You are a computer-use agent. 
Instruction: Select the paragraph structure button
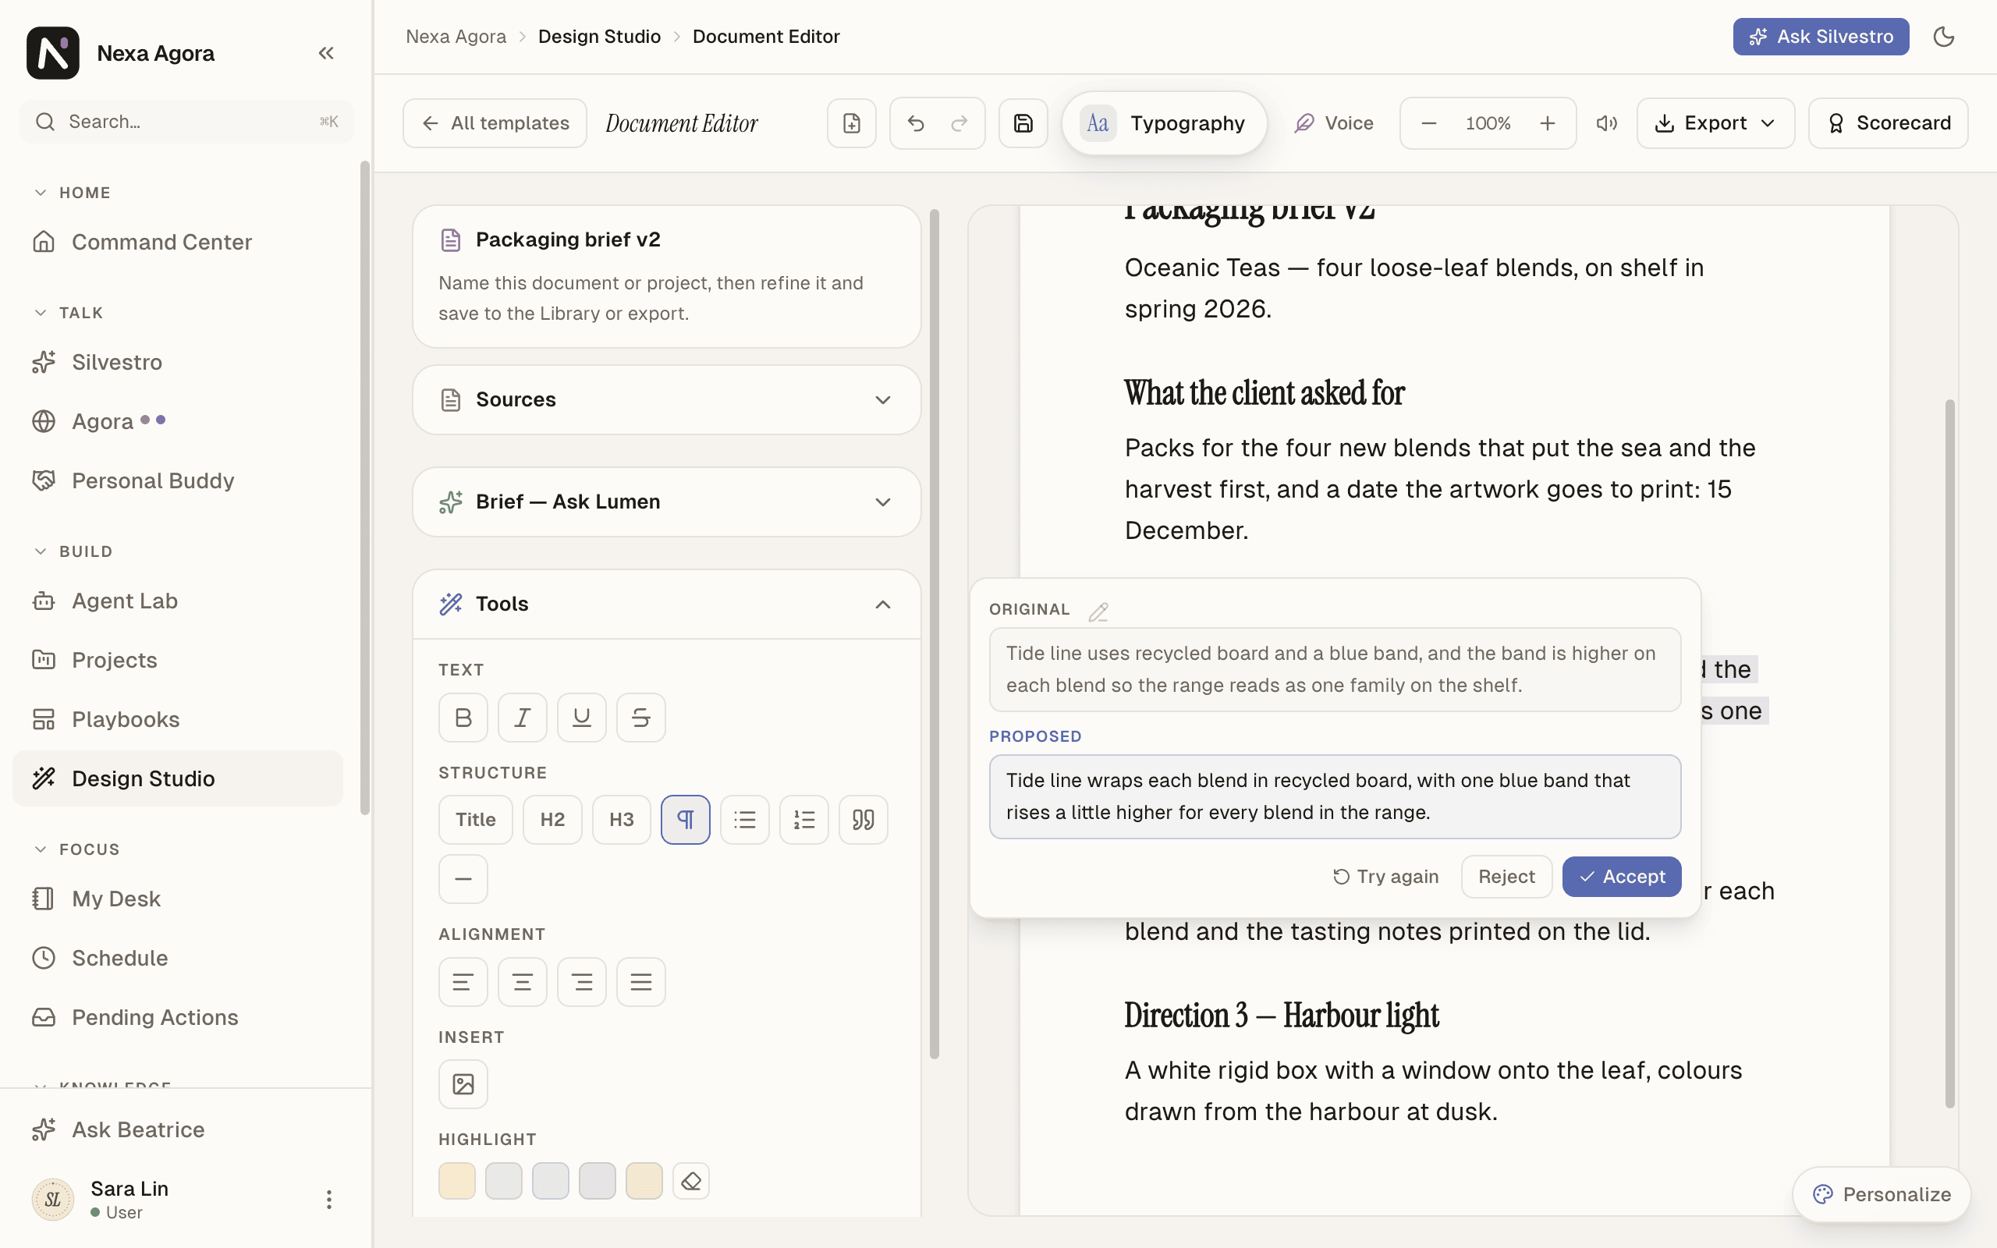(x=686, y=820)
